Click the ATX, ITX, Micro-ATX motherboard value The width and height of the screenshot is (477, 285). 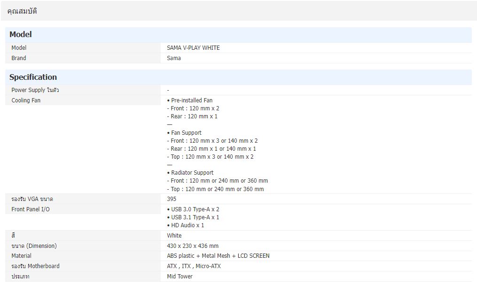(194, 266)
